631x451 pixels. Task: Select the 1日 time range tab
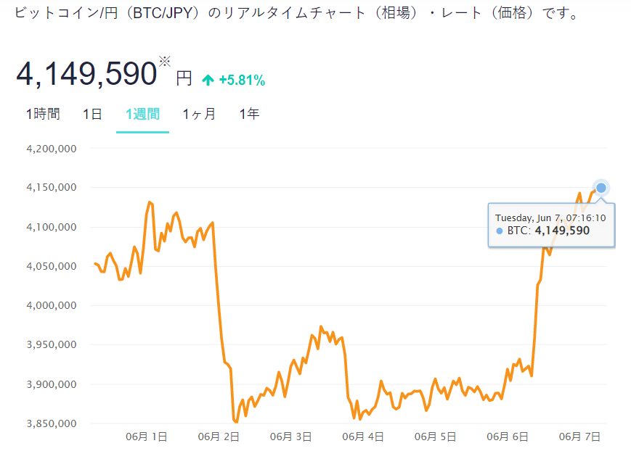92,114
